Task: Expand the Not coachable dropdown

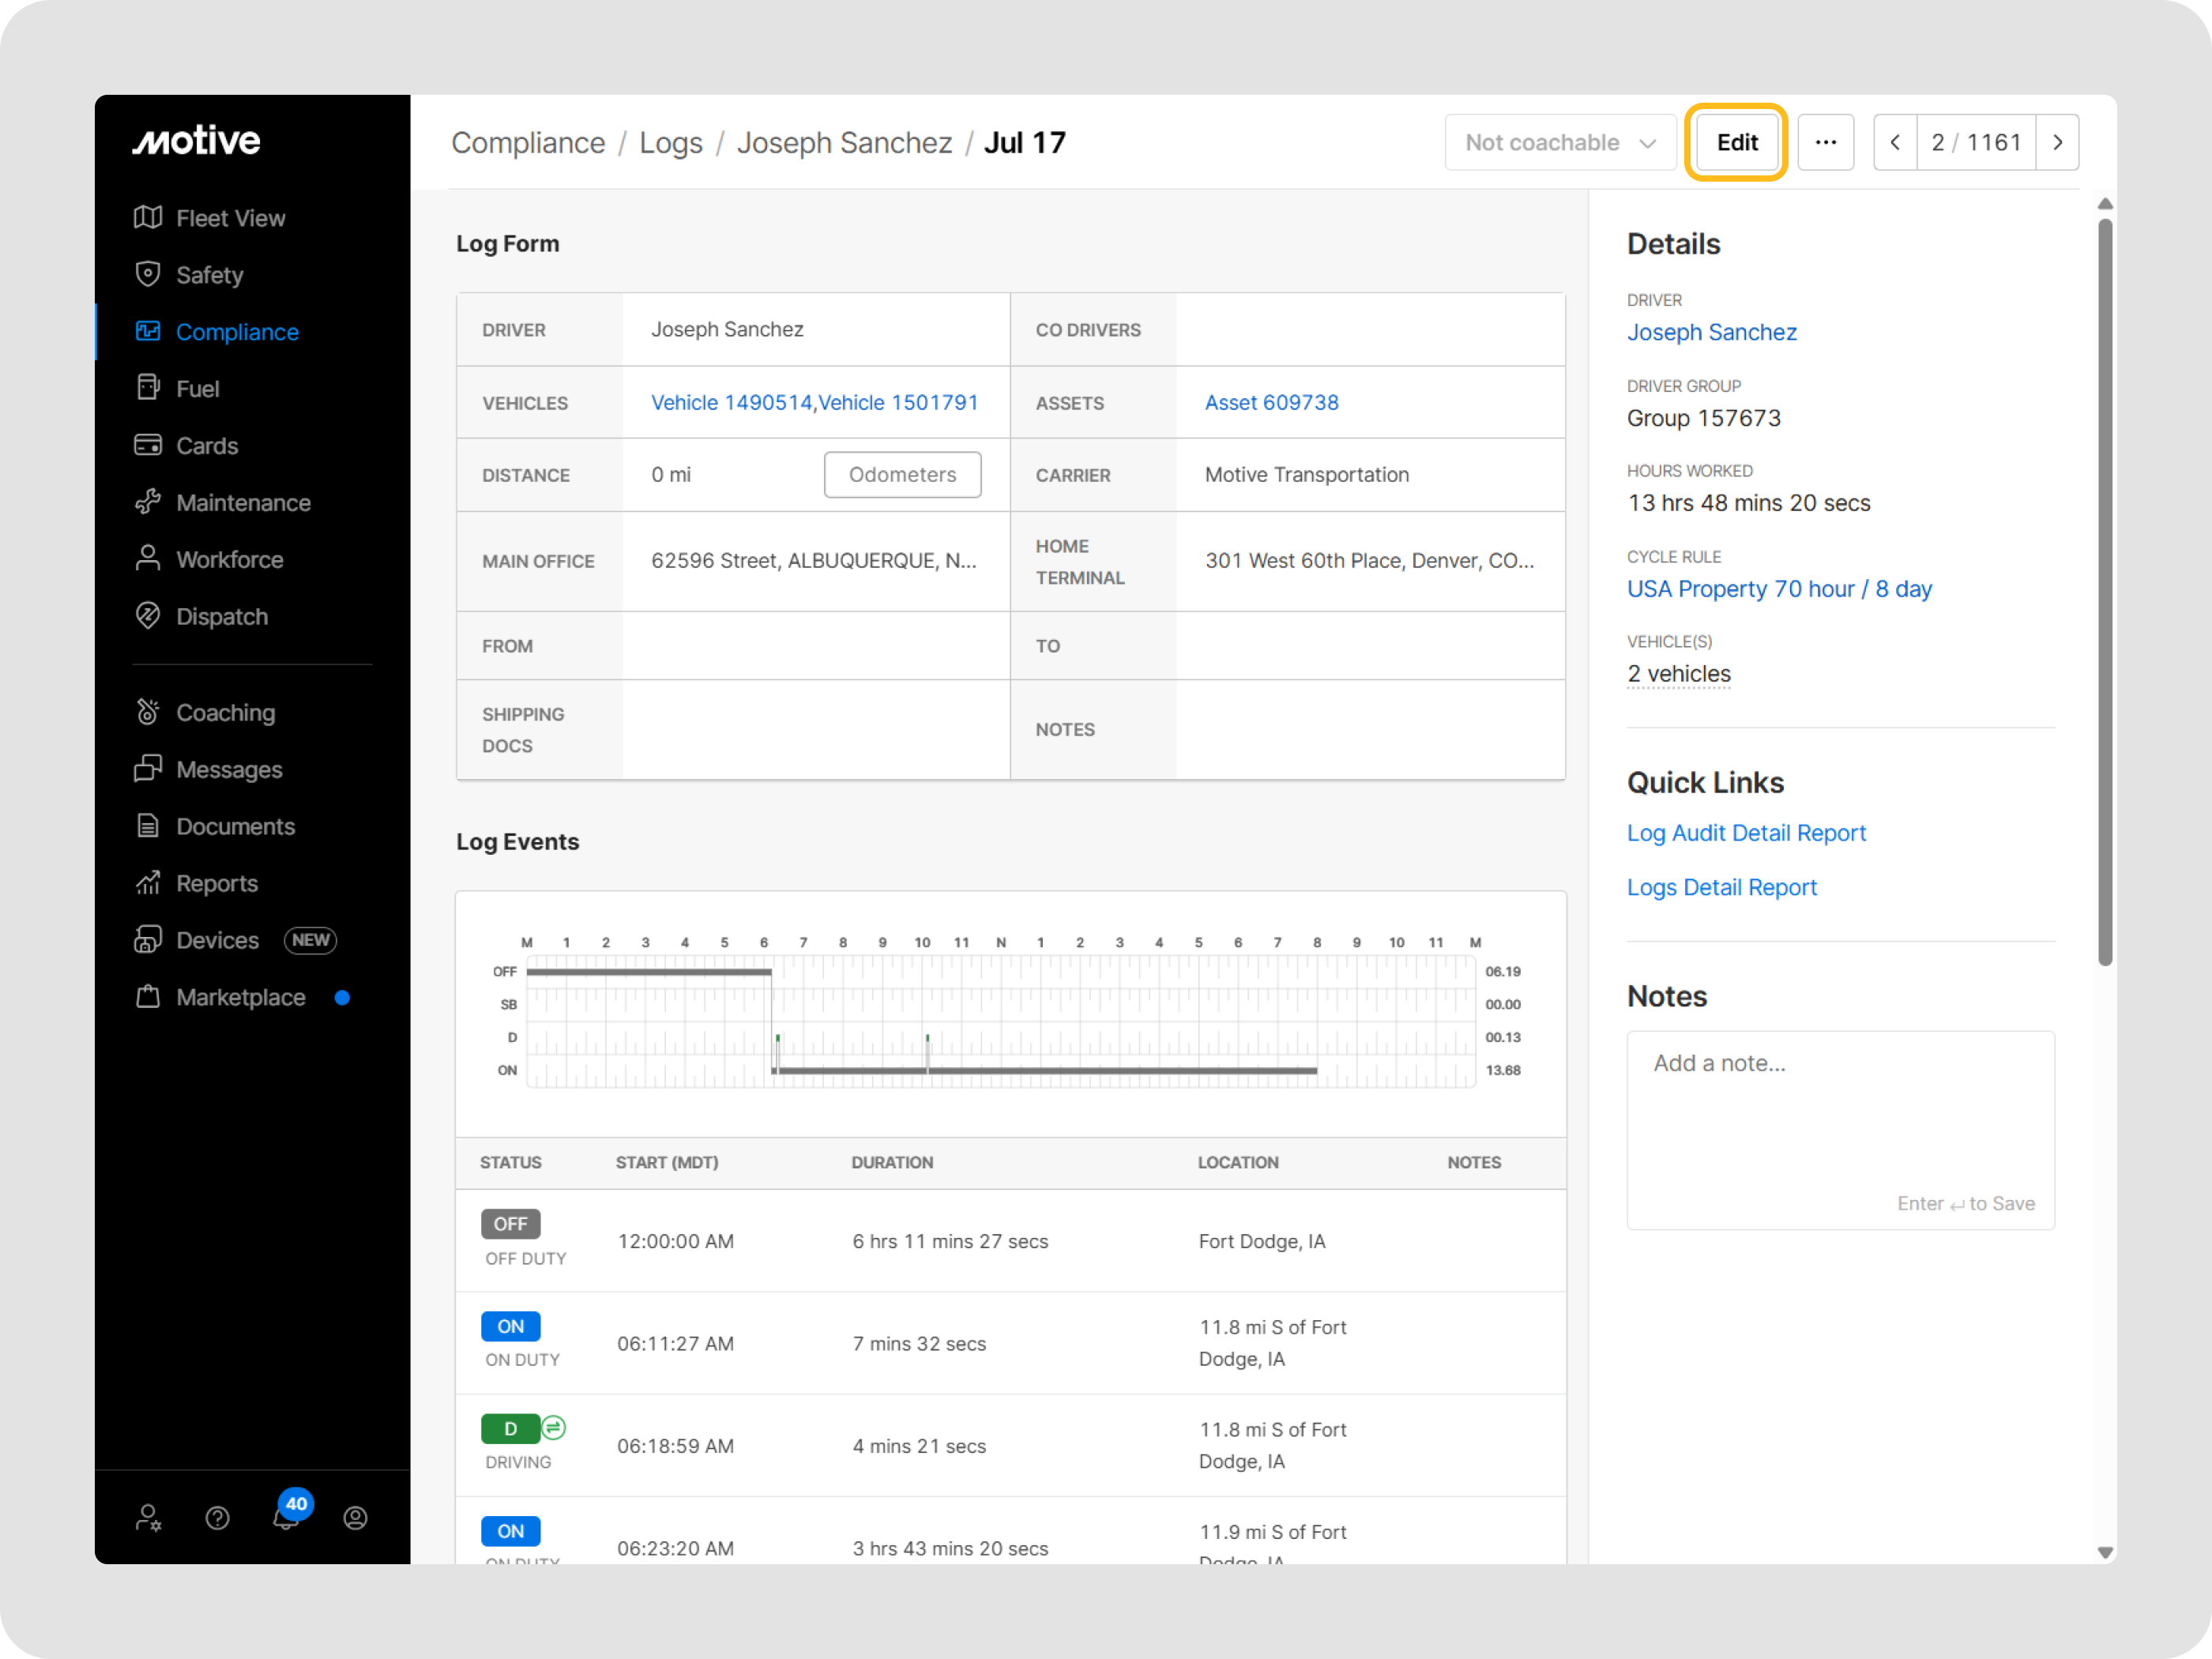Action: [1559, 142]
